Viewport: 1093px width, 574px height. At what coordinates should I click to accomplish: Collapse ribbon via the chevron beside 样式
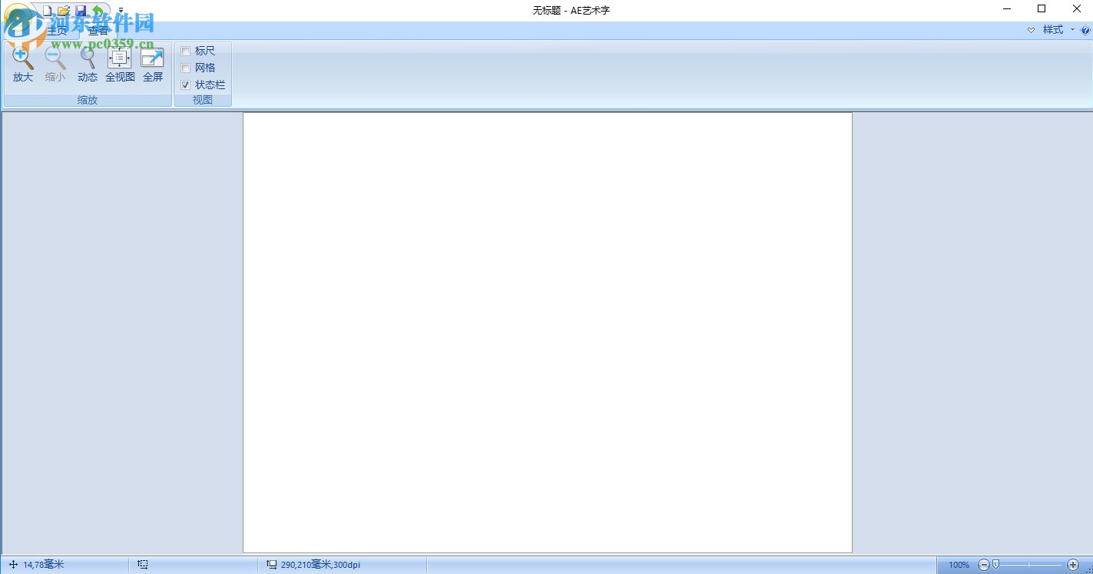[1031, 30]
